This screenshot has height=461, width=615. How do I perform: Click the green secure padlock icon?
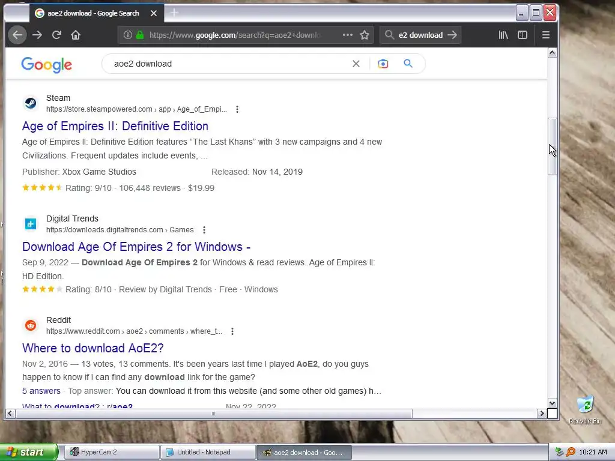pyautogui.click(x=139, y=35)
